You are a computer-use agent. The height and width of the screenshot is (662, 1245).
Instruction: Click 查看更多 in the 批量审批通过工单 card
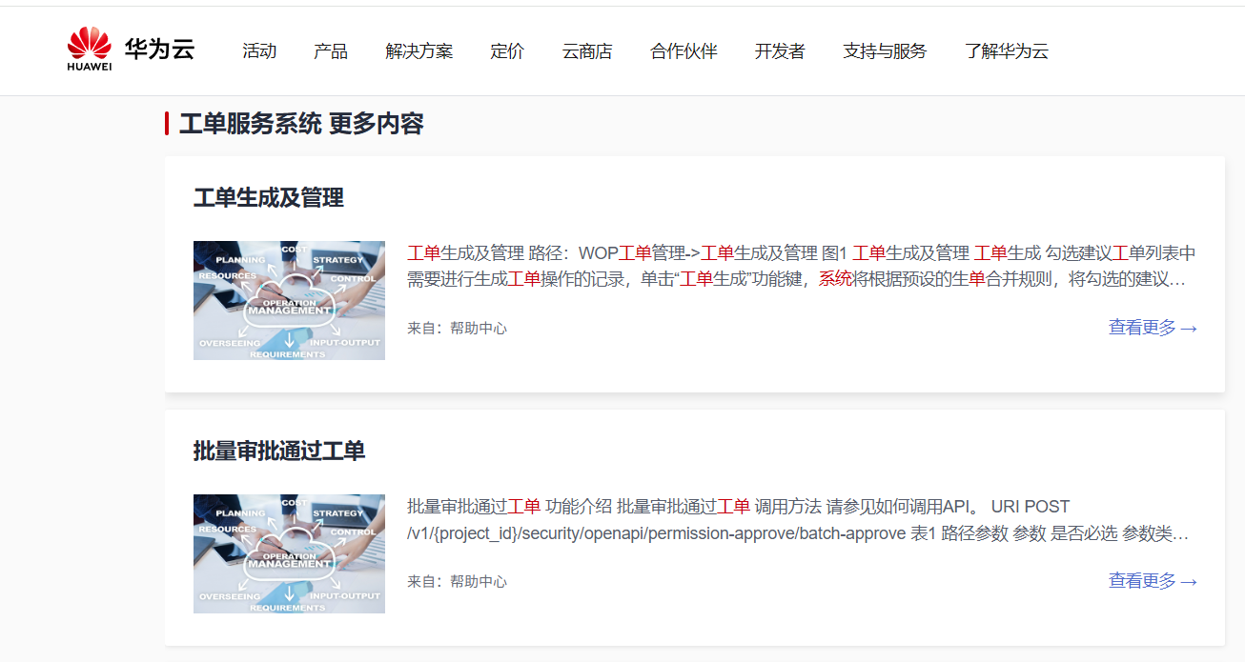1153,581
